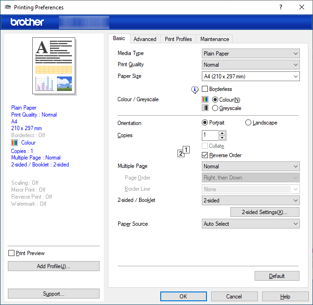
Task: Select the Landscape orientation option
Action: tap(249, 123)
